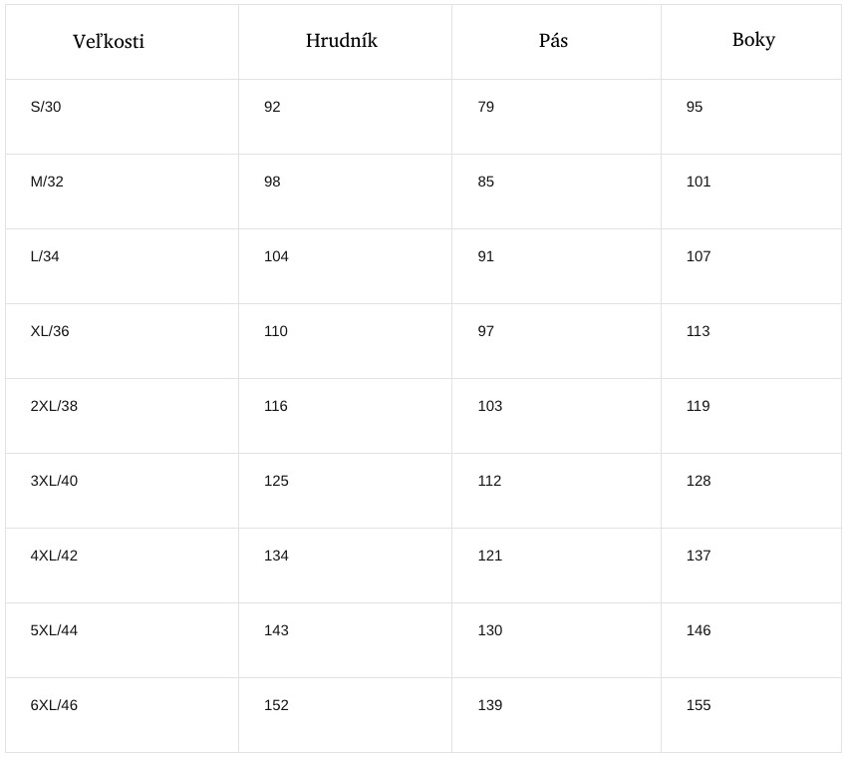Click the Pás column header
The image size is (845, 758).
tap(556, 42)
